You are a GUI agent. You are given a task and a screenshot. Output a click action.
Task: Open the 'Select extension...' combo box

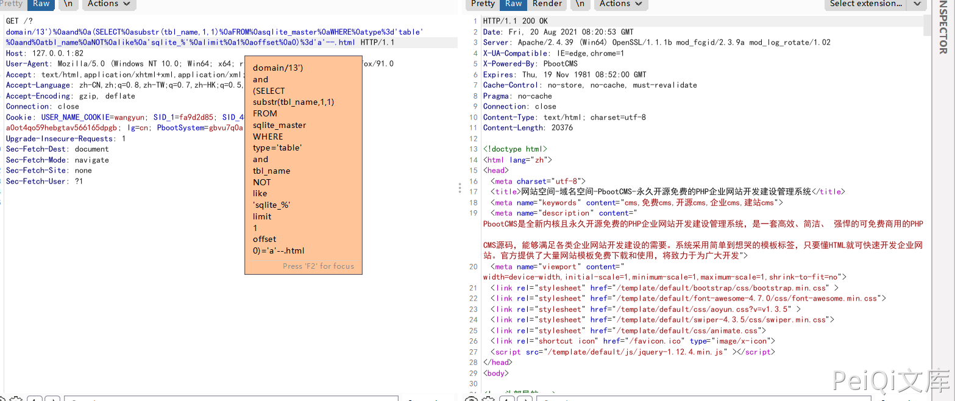pos(866,4)
